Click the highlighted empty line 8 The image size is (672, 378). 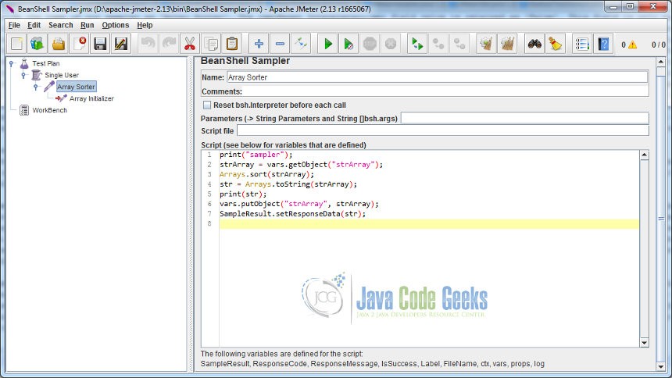[429, 223]
